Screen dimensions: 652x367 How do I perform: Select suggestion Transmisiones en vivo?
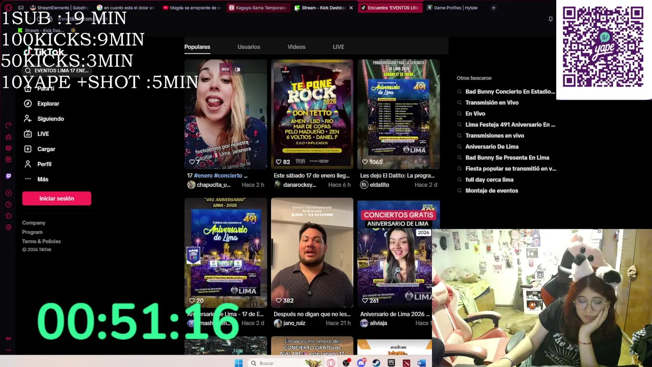point(495,136)
